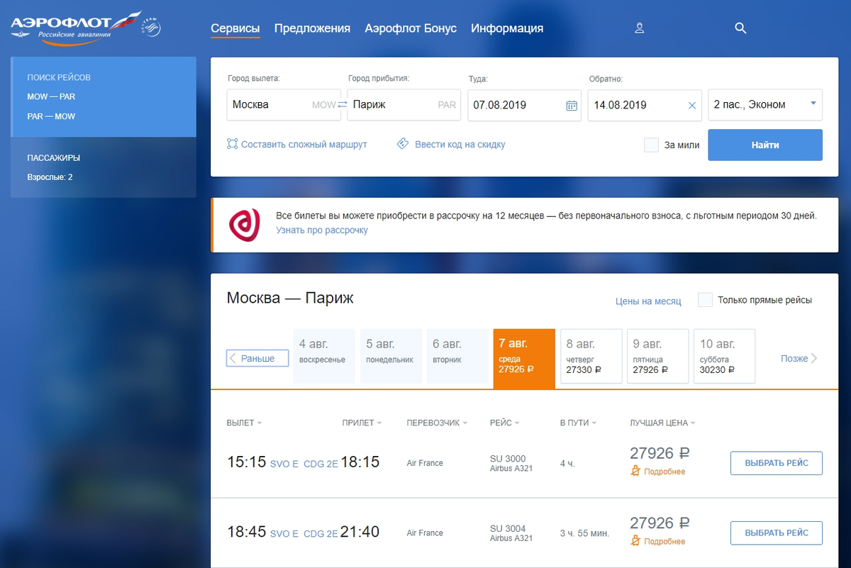Click the red installment spiral logo

click(244, 225)
